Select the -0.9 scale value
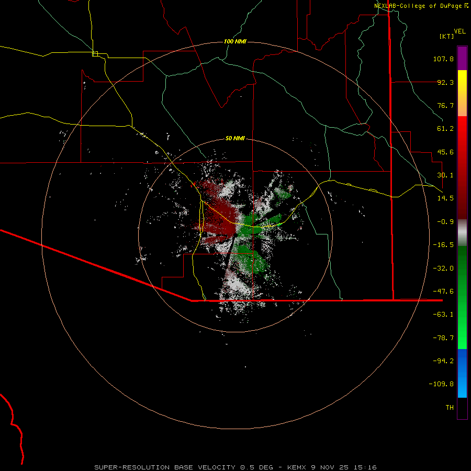The height and width of the screenshot is (471, 471). [x=445, y=222]
